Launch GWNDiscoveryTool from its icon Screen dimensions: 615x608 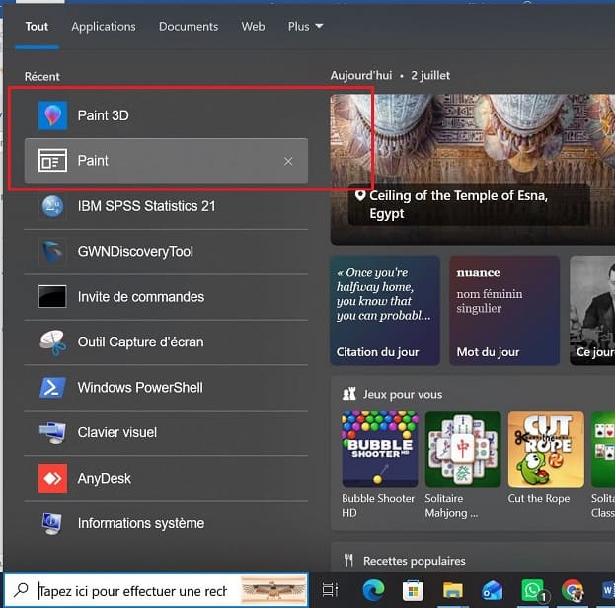(52, 252)
